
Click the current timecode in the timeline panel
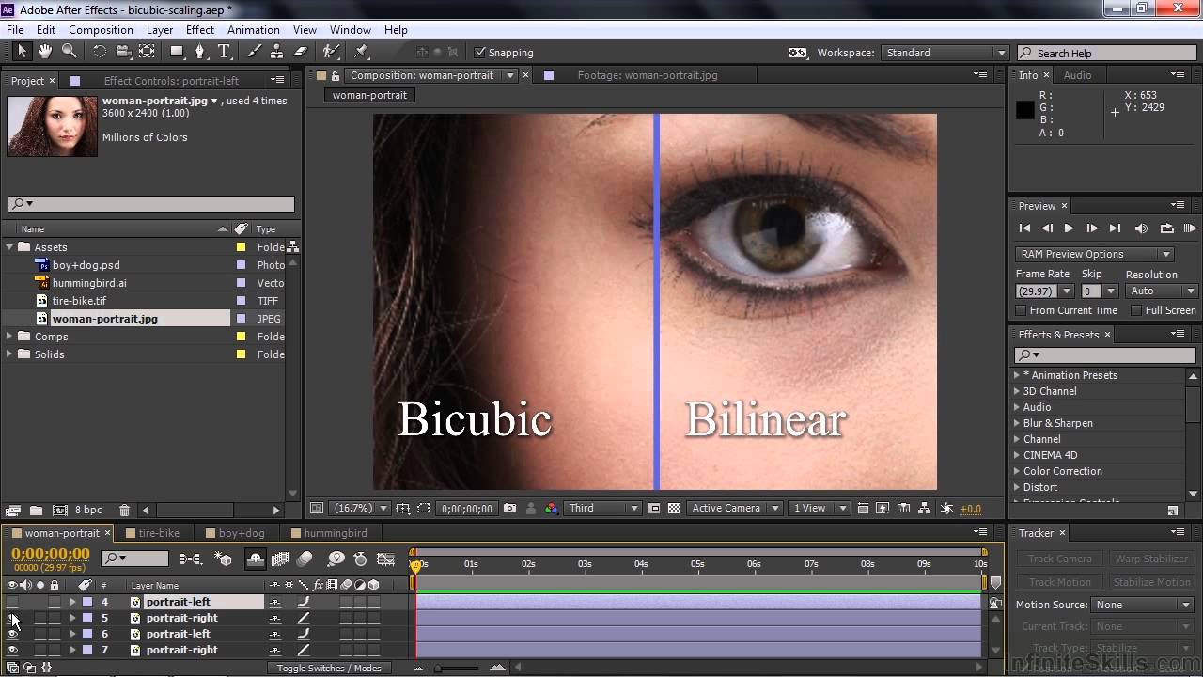[x=51, y=554]
